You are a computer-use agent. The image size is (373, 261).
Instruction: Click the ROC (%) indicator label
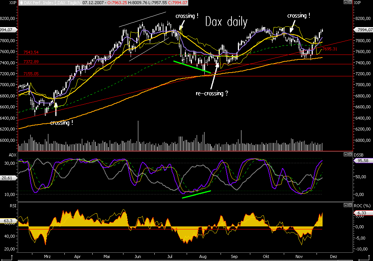tap(362, 206)
